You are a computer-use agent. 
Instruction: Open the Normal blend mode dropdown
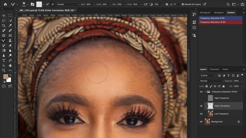211,81
